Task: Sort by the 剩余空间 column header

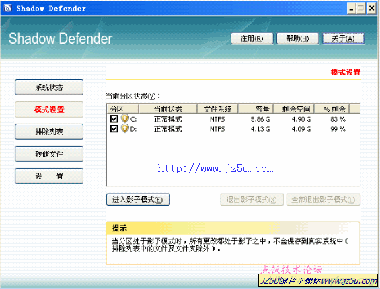Action: click(294, 109)
